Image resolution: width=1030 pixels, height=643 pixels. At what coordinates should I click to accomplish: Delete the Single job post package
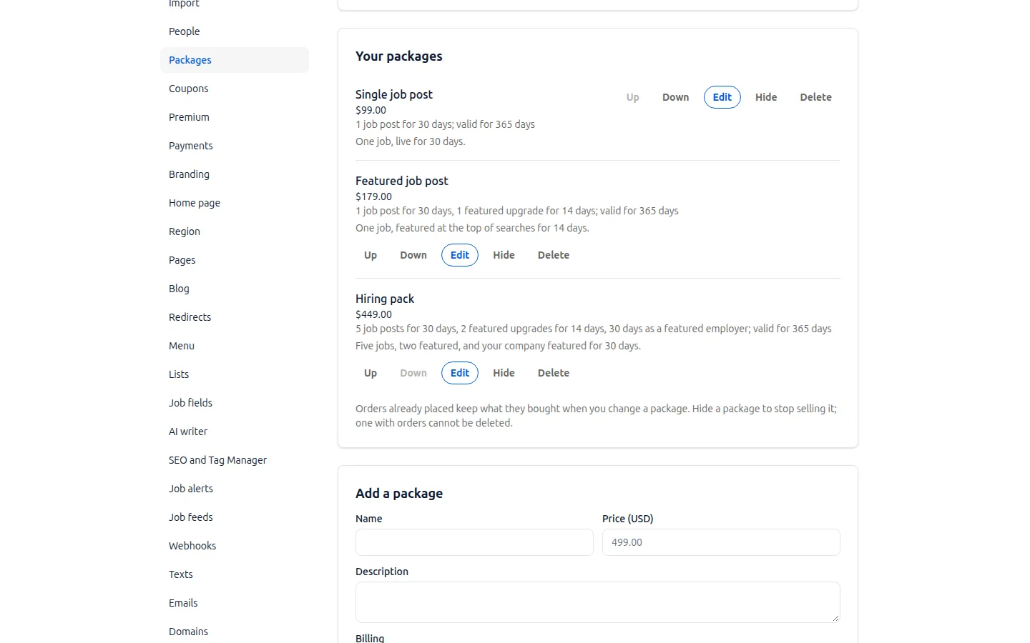tap(815, 97)
